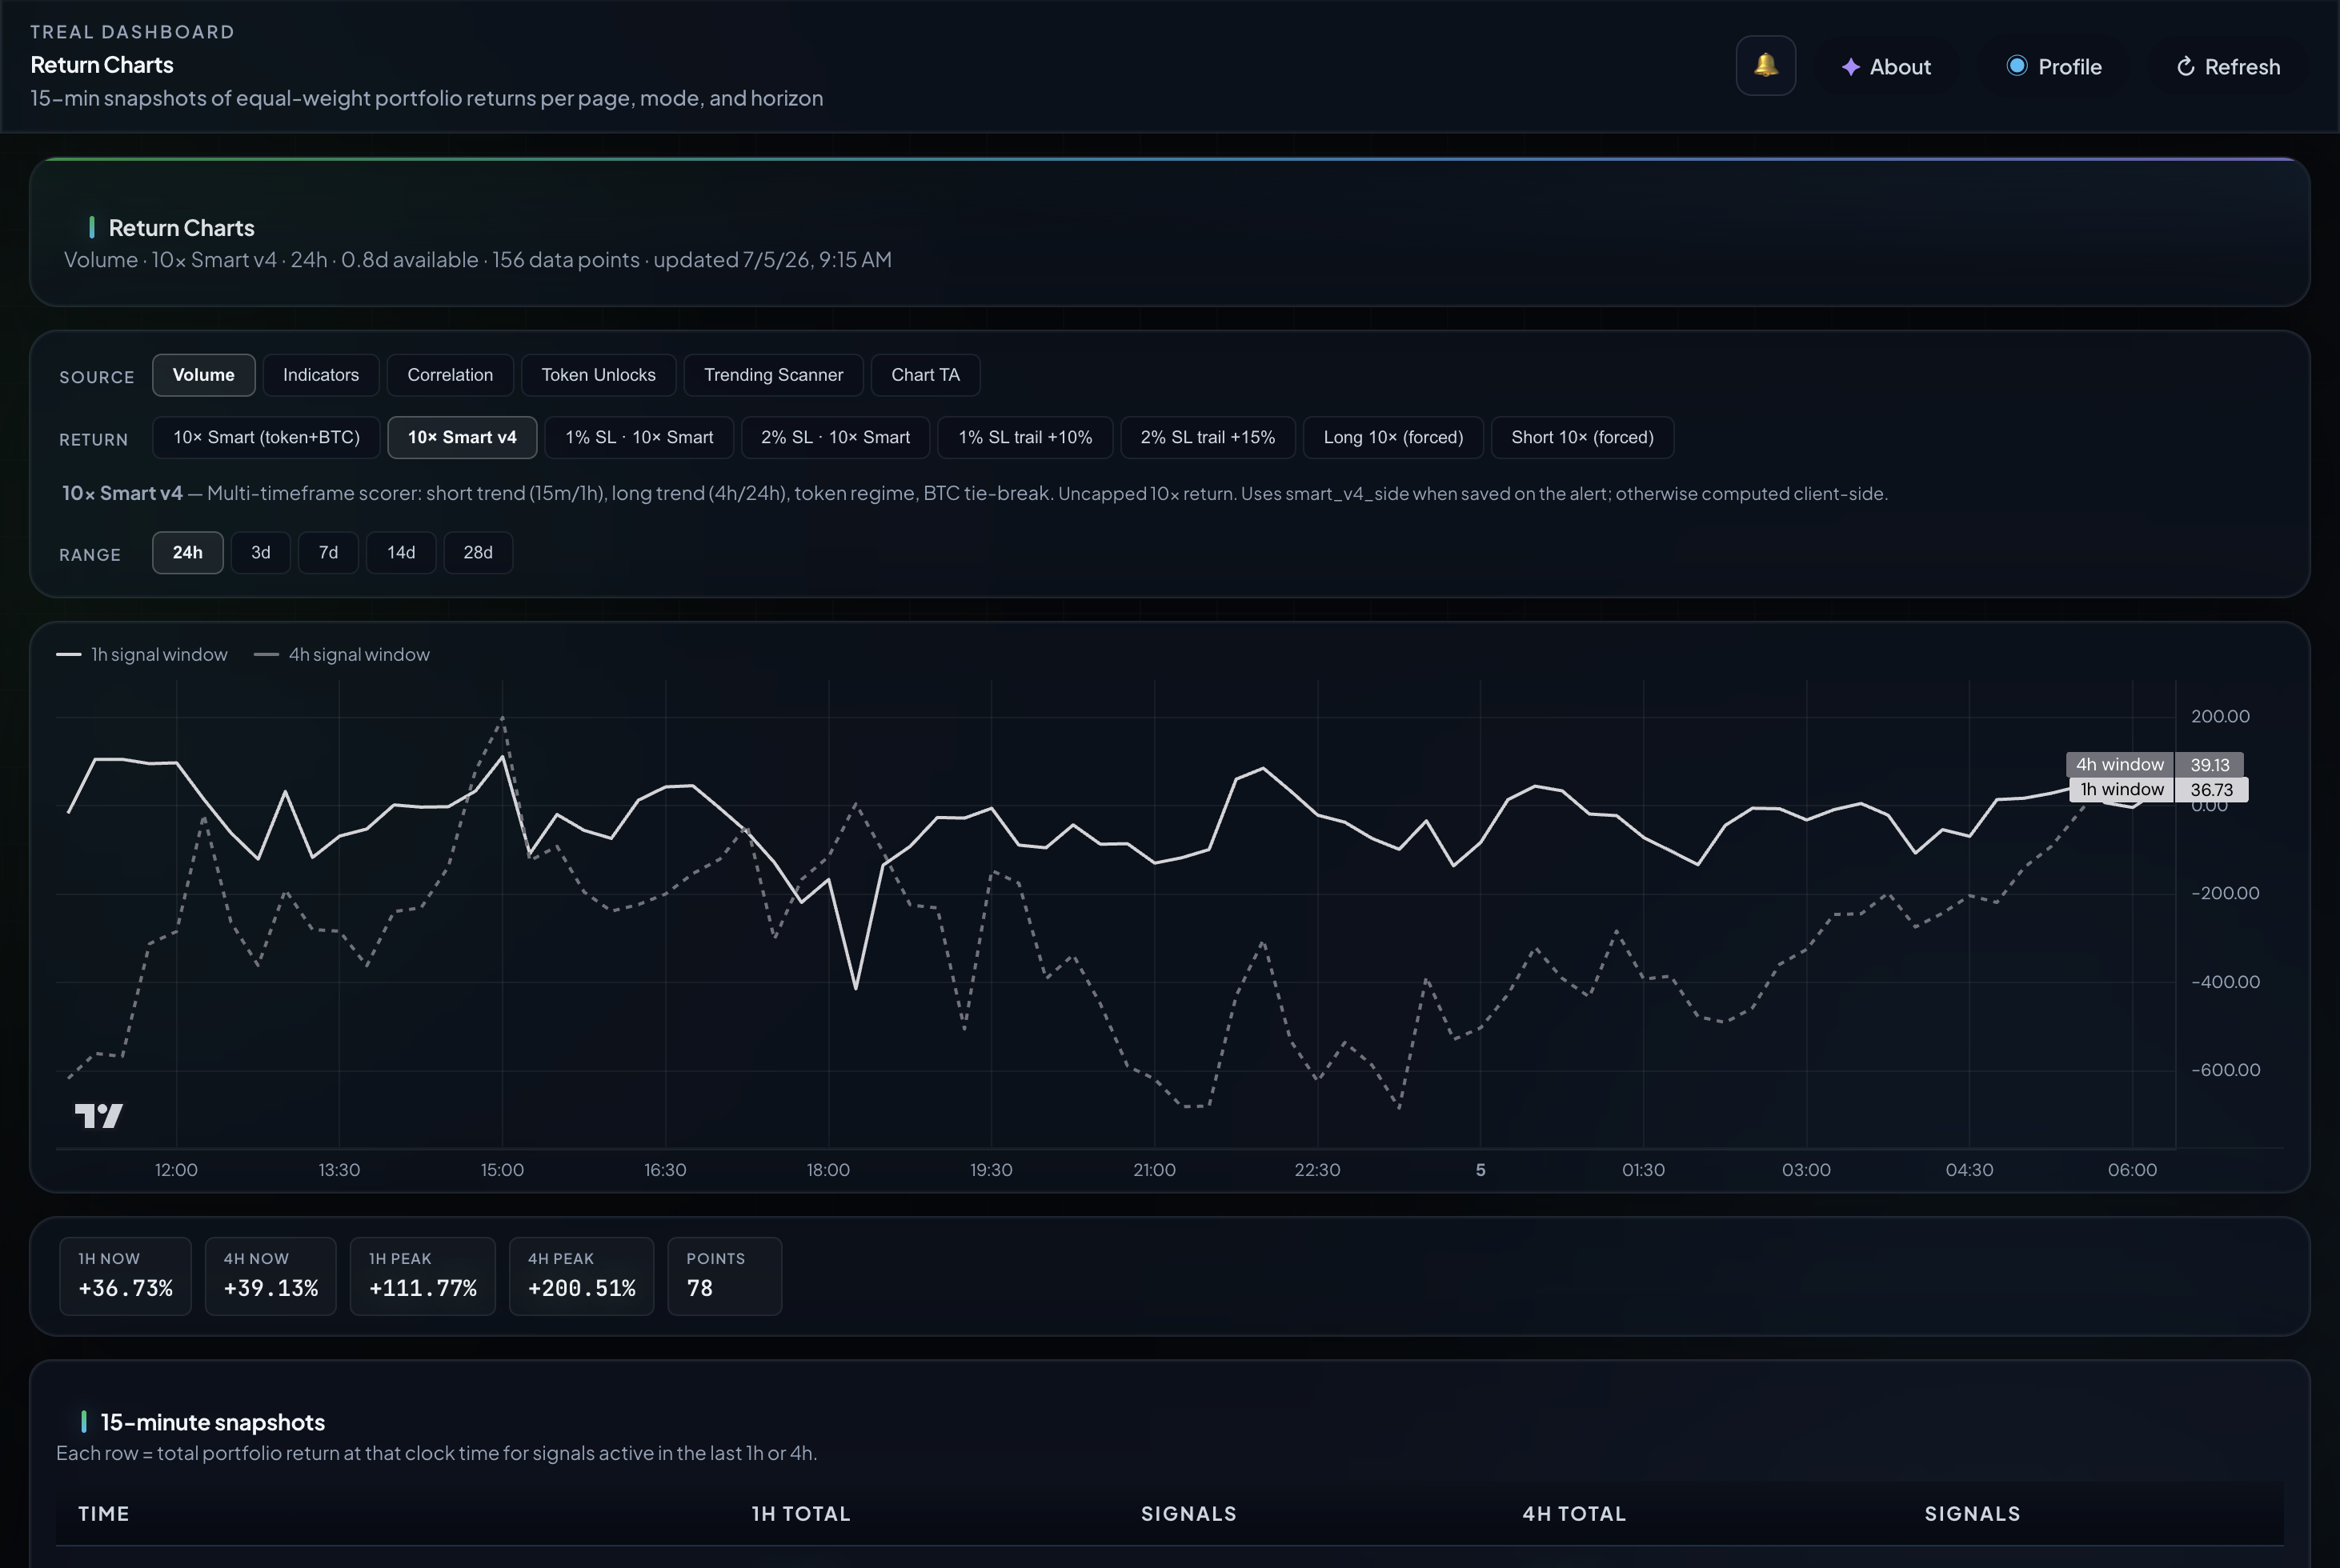
Task: Select 2% SL trail +15% return
Action: click(1208, 437)
